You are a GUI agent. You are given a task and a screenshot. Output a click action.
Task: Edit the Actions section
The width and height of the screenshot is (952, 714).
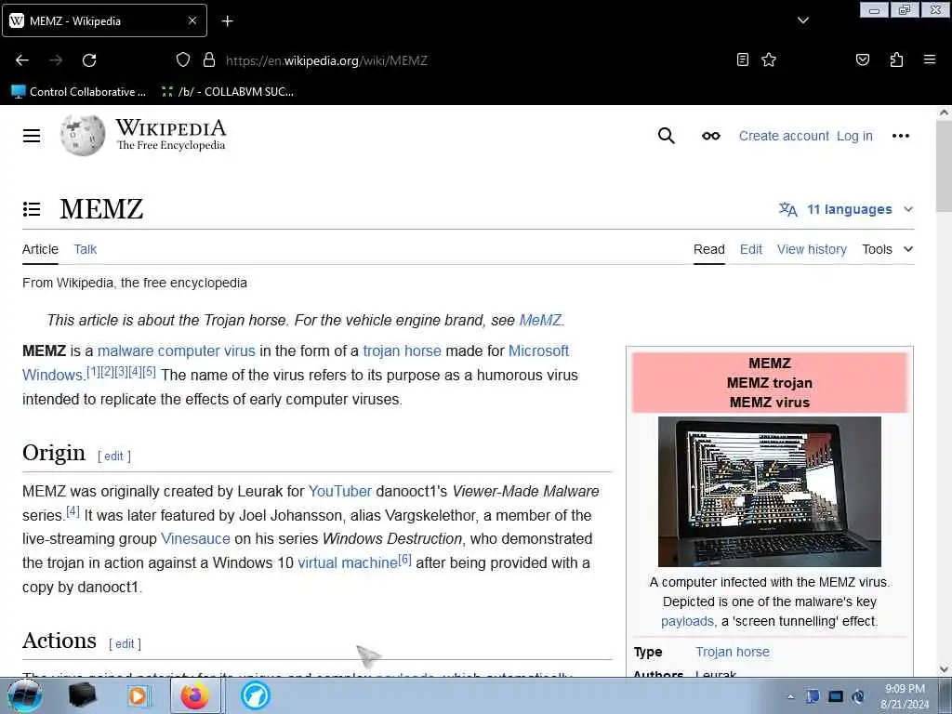[125, 643]
